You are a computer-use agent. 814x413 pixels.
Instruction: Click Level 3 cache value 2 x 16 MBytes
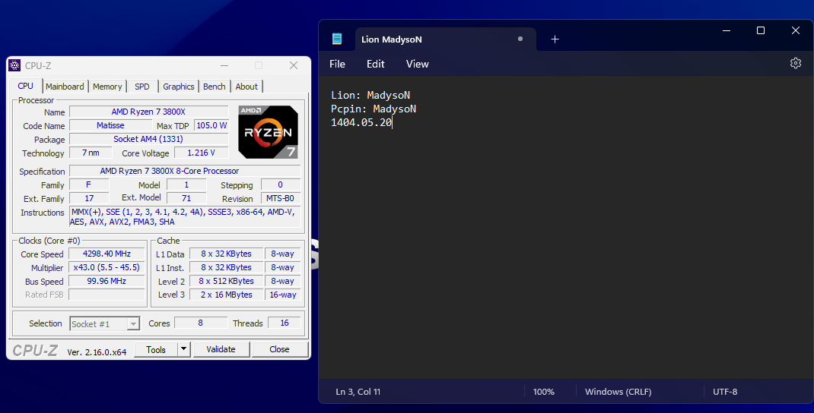tap(226, 295)
